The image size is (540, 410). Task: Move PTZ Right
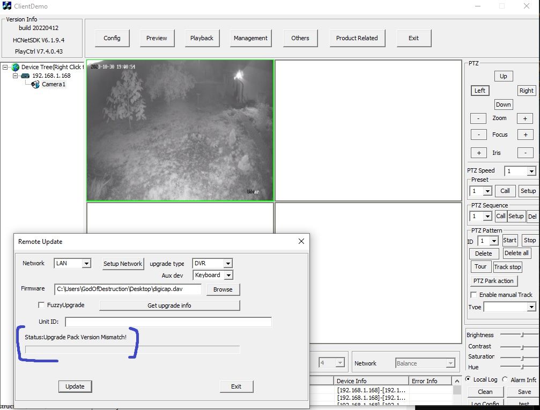(x=526, y=91)
